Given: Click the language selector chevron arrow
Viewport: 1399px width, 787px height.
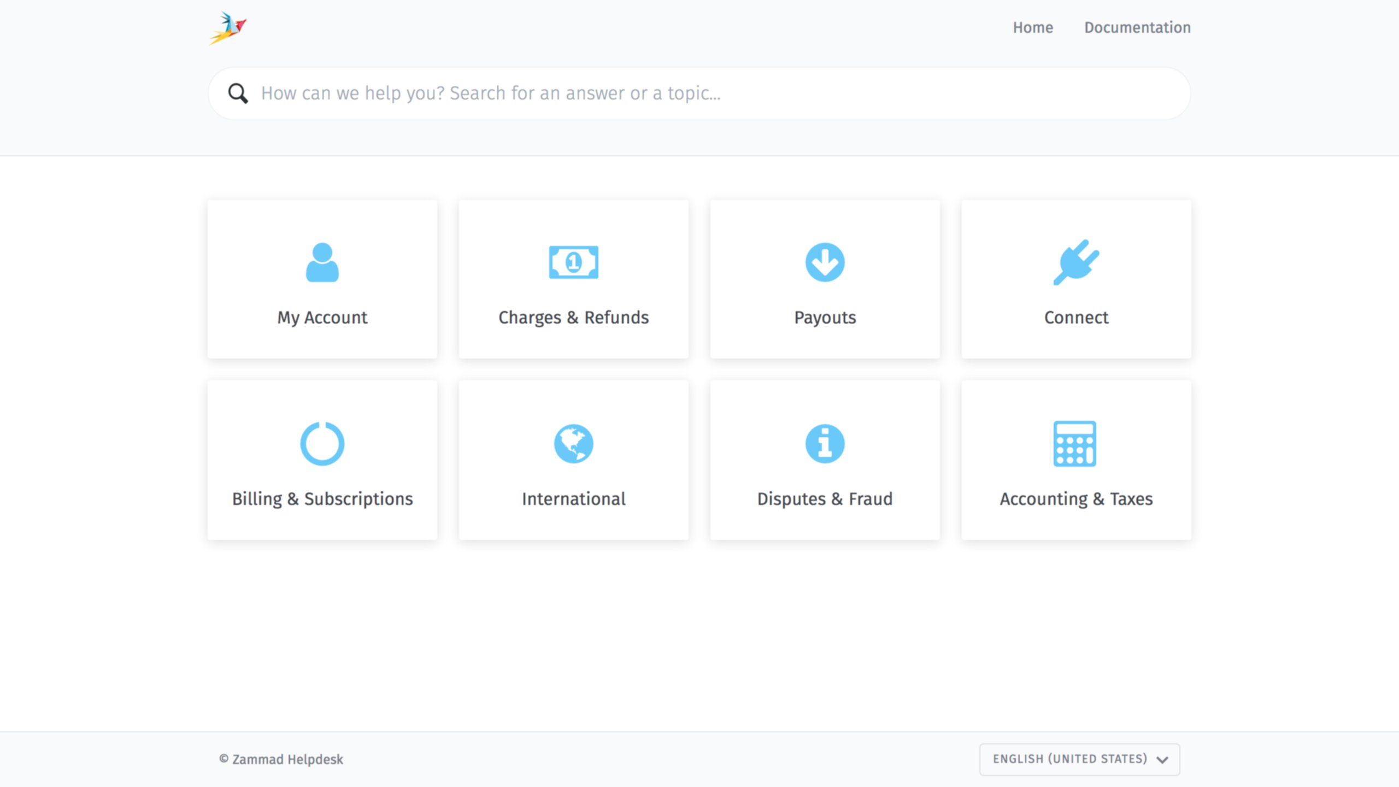Looking at the screenshot, I should point(1162,760).
